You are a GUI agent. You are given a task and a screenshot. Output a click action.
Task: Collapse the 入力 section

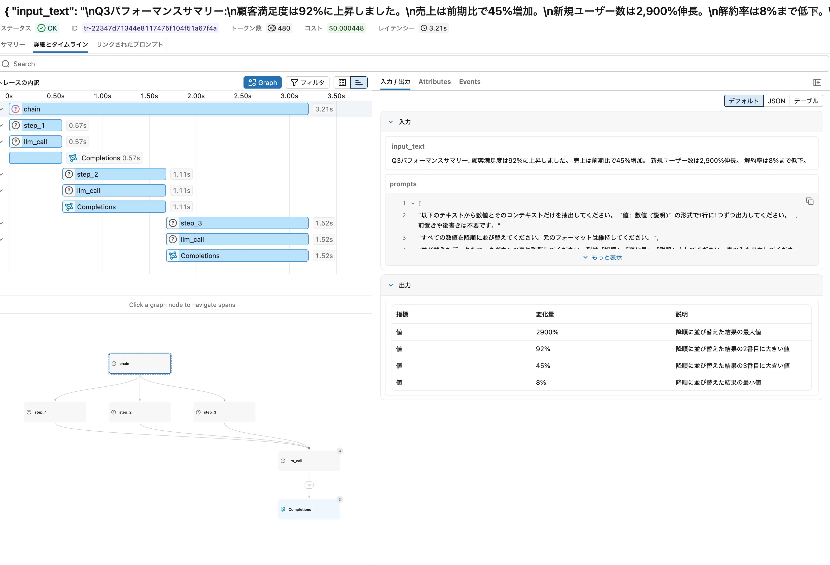tap(391, 122)
